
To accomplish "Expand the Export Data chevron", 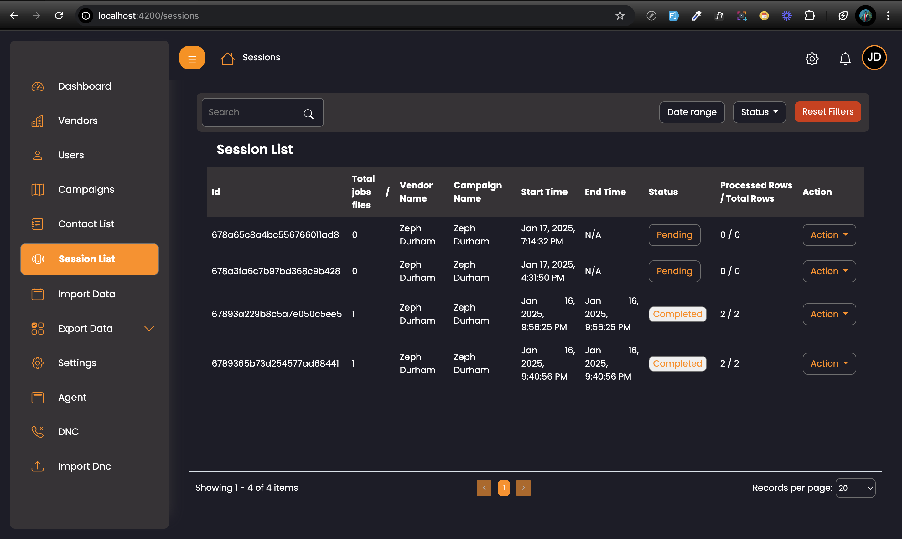I will [x=149, y=328].
